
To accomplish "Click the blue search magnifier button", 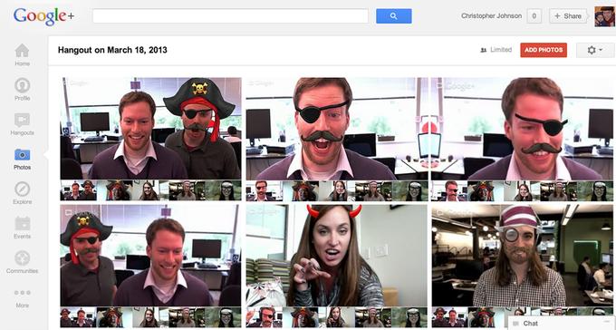I will (x=394, y=16).
